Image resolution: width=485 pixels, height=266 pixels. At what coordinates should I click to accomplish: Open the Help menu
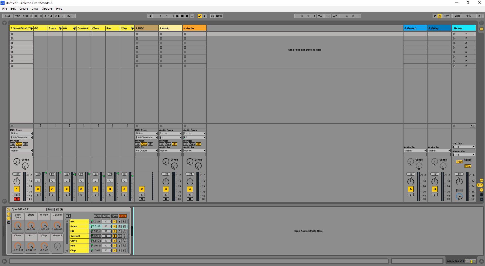click(x=59, y=9)
